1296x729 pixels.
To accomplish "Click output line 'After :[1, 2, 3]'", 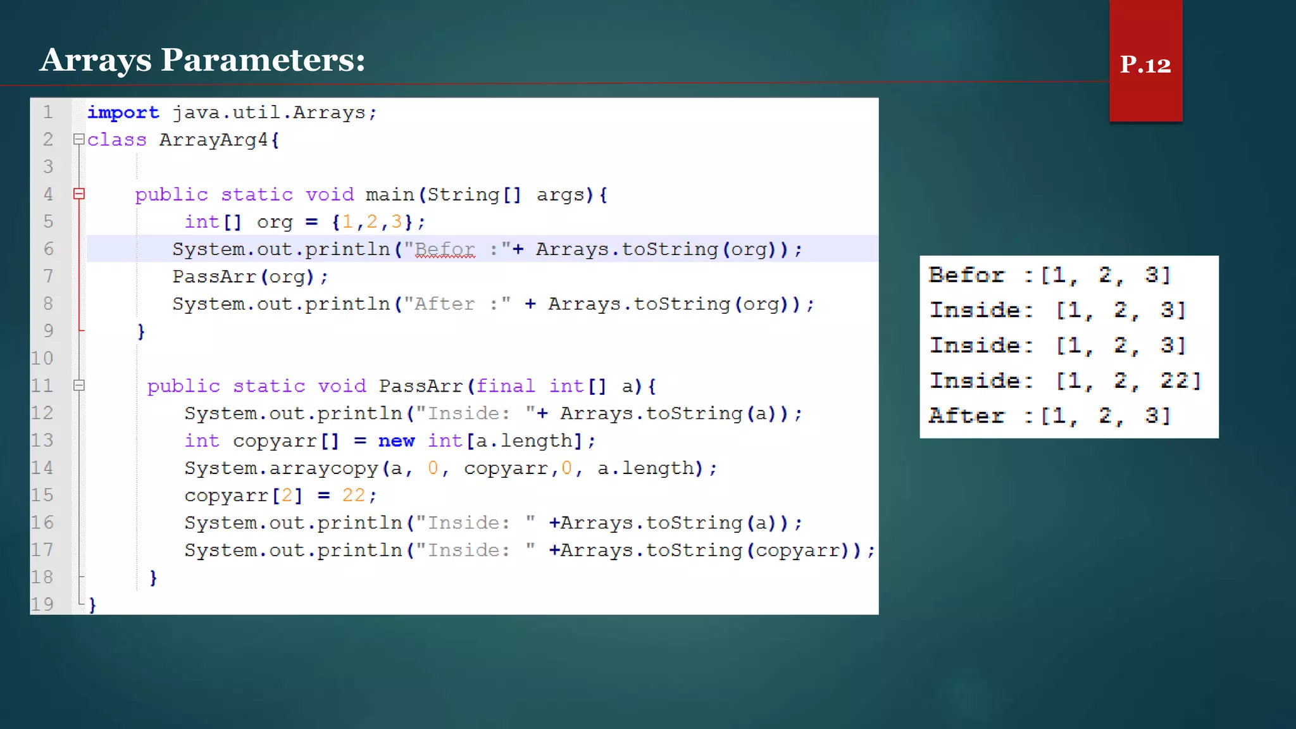I will (1050, 416).
